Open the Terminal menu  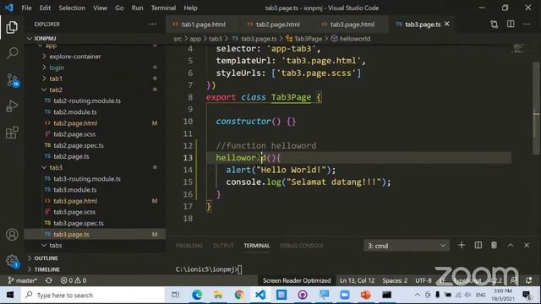click(x=163, y=8)
